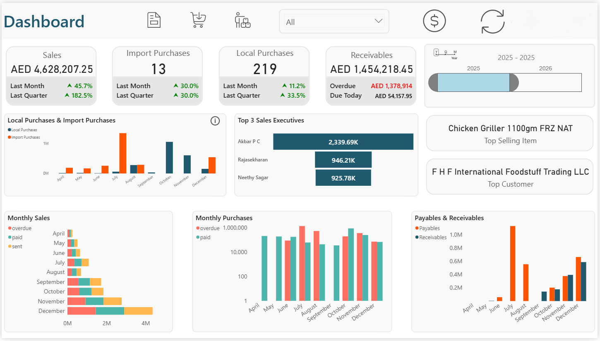Select the December stacked bar in Monthly Sales
600x341 pixels.
(x=110, y=310)
